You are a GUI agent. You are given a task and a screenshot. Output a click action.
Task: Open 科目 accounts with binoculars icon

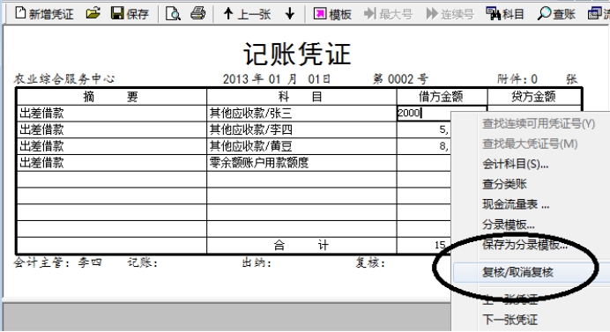pyautogui.click(x=505, y=14)
